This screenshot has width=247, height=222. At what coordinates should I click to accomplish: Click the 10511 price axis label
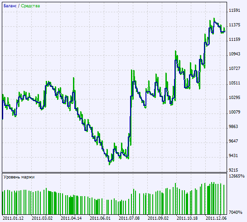point(234,83)
